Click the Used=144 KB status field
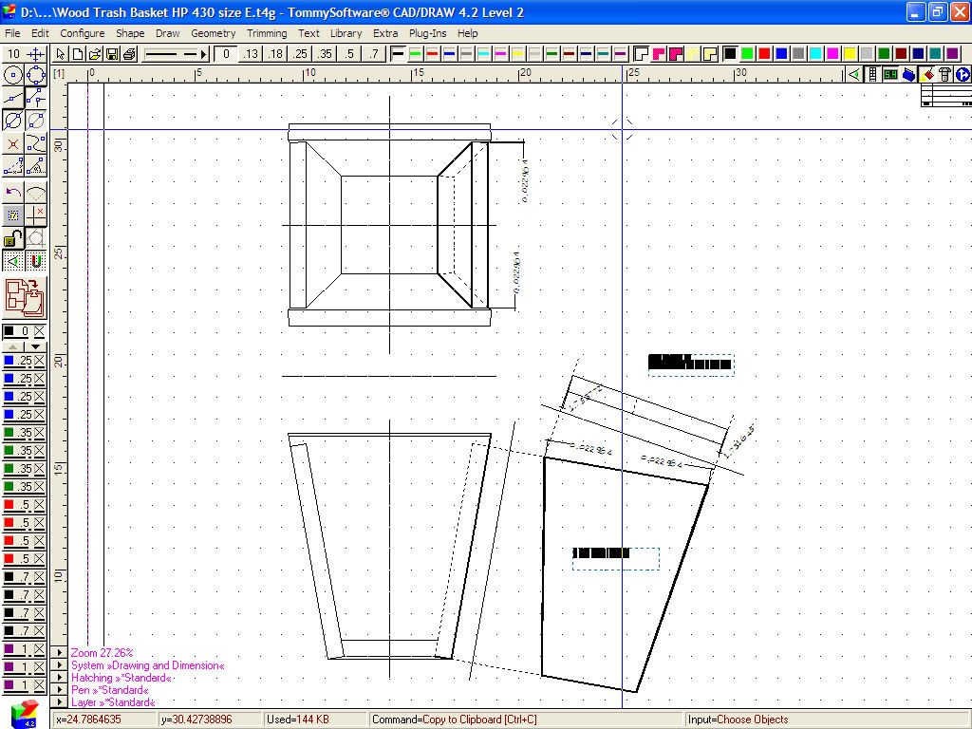Image resolution: width=972 pixels, height=729 pixels. tap(315, 720)
